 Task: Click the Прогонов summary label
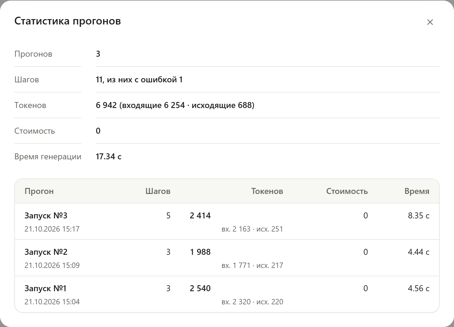coord(33,54)
